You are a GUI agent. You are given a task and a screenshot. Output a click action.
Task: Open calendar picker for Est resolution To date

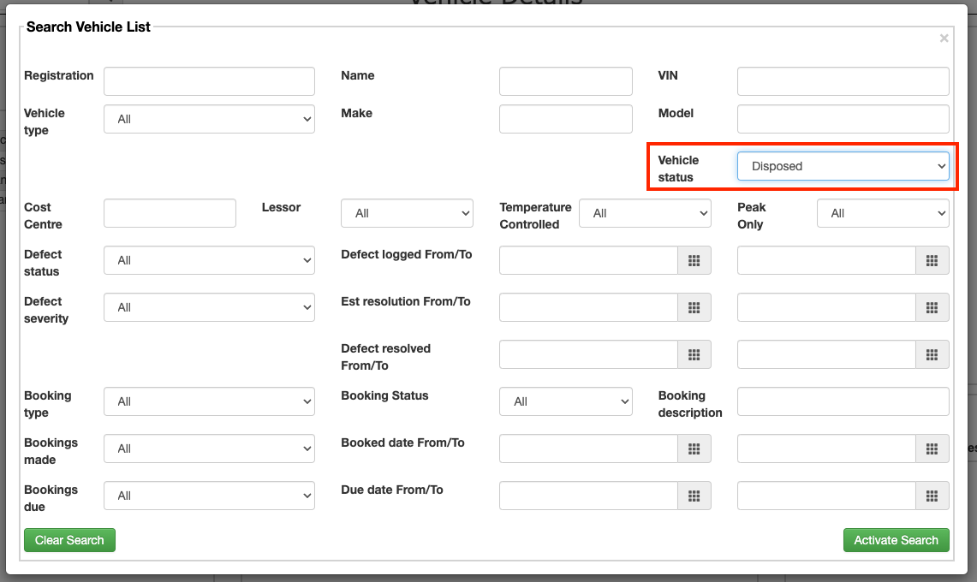click(x=932, y=307)
